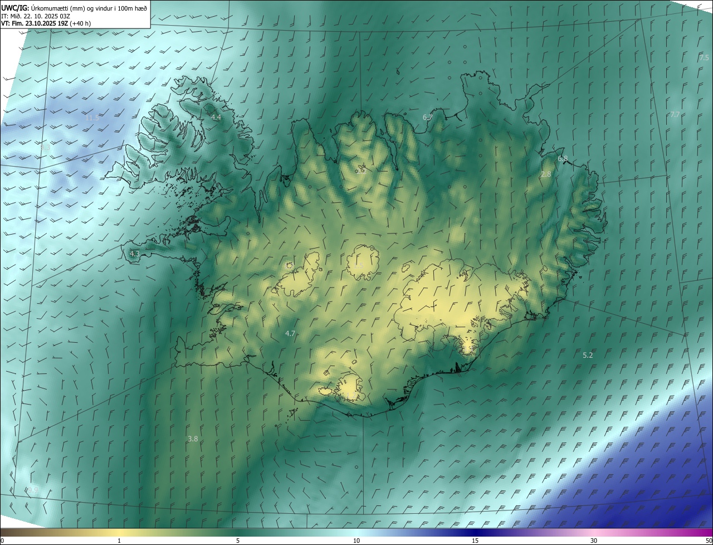Click the colorbar tick label 30
This screenshot has height=545, width=713.
pos(594,541)
